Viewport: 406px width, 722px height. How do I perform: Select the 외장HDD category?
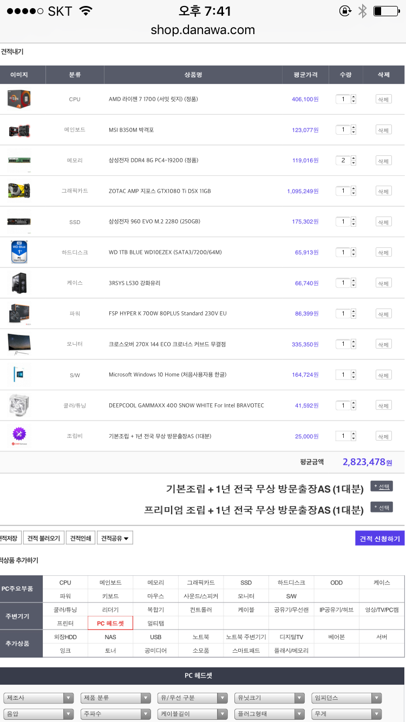tap(66, 637)
